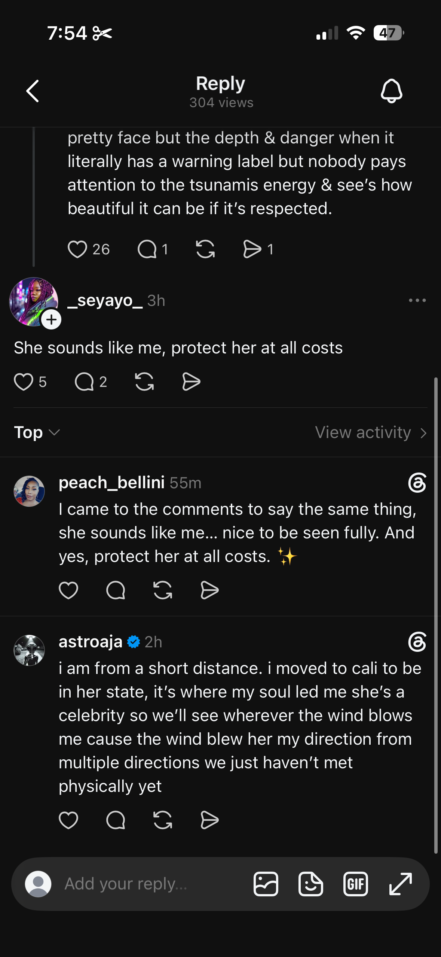This screenshot has width=441, height=957.
Task: Follow _seyayo_ via the plus badge
Action: 51,319
